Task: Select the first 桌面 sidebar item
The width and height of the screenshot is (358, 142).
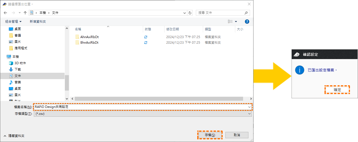Action: pyautogui.click(x=18, y=29)
